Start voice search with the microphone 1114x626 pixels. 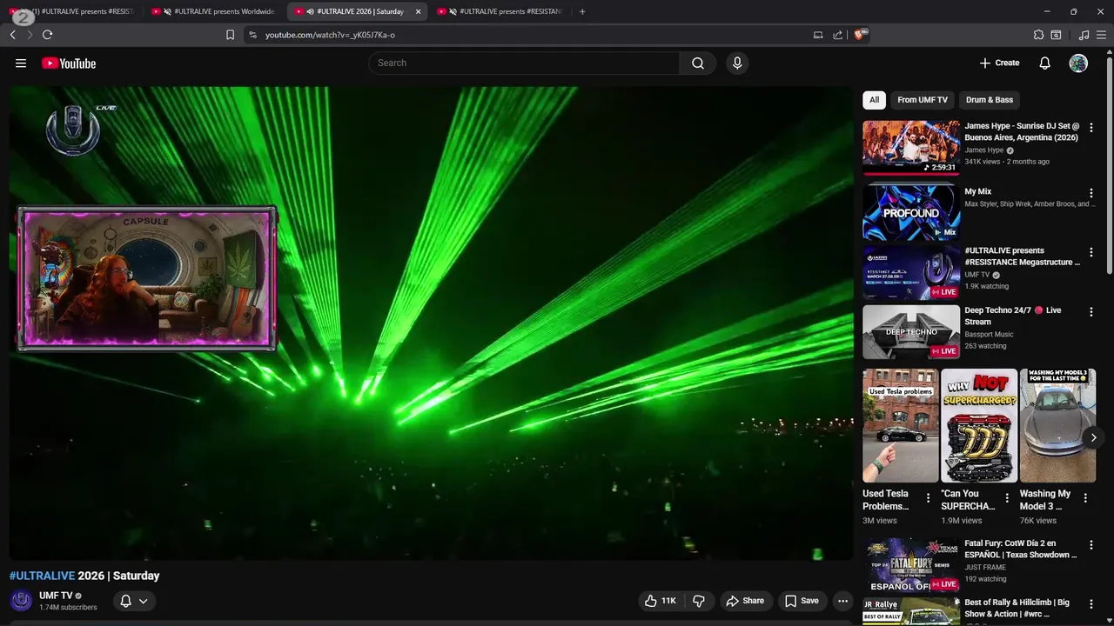click(737, 63)
